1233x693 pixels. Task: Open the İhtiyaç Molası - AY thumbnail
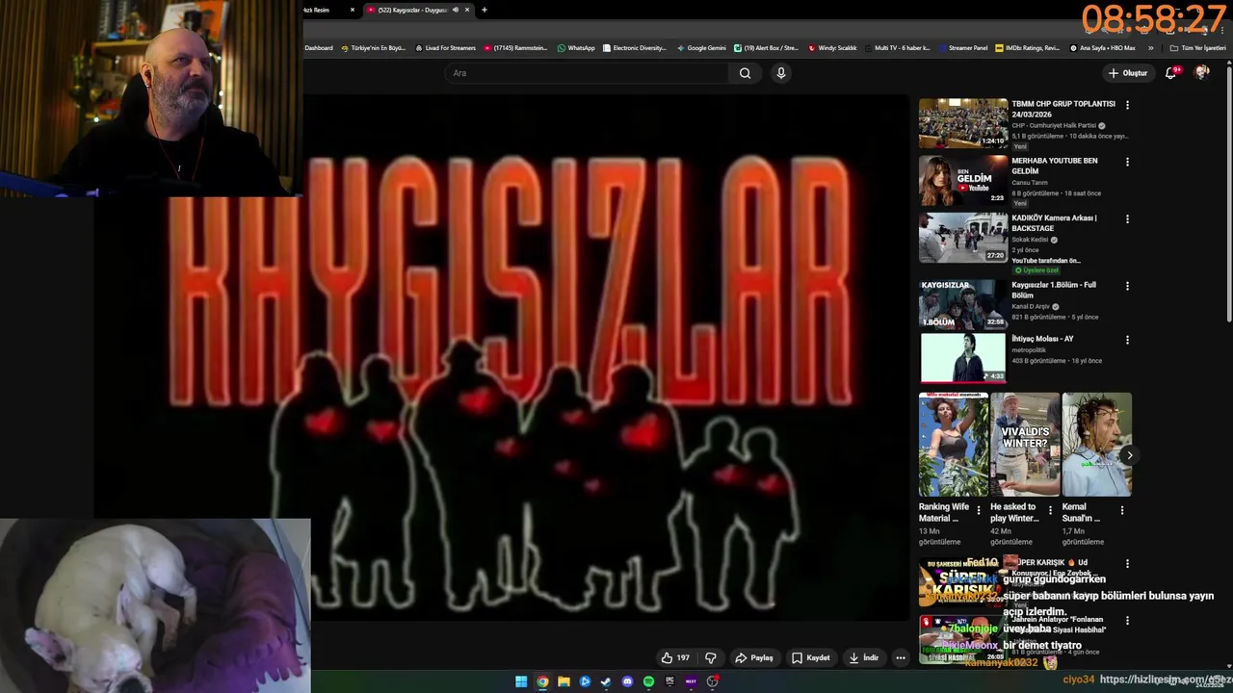click(963, 358)
